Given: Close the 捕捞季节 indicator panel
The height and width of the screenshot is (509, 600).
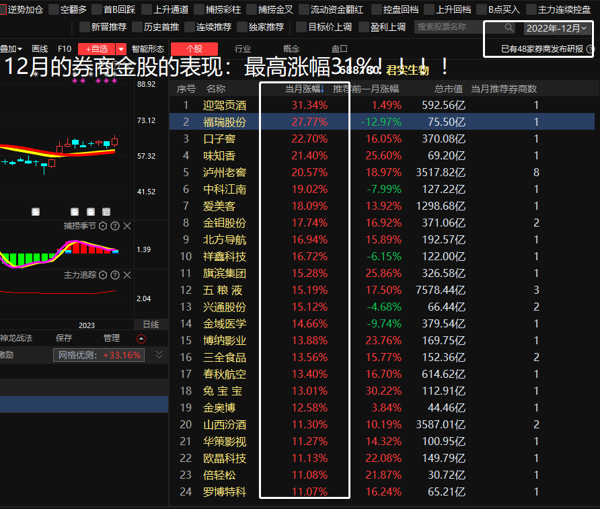Looking at the screenshot, I should 127,226.
